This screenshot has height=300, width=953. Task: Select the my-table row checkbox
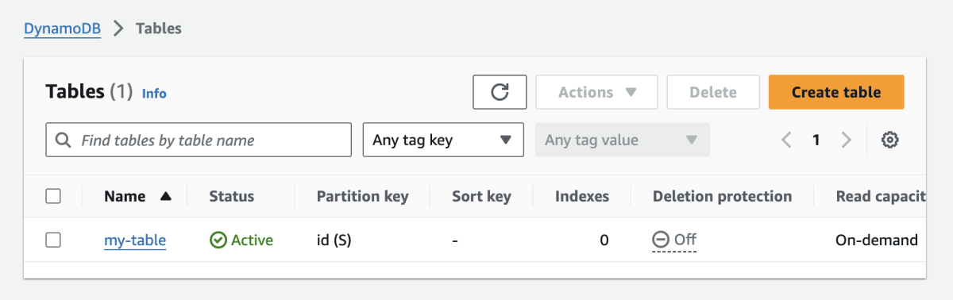coord(53,240)
